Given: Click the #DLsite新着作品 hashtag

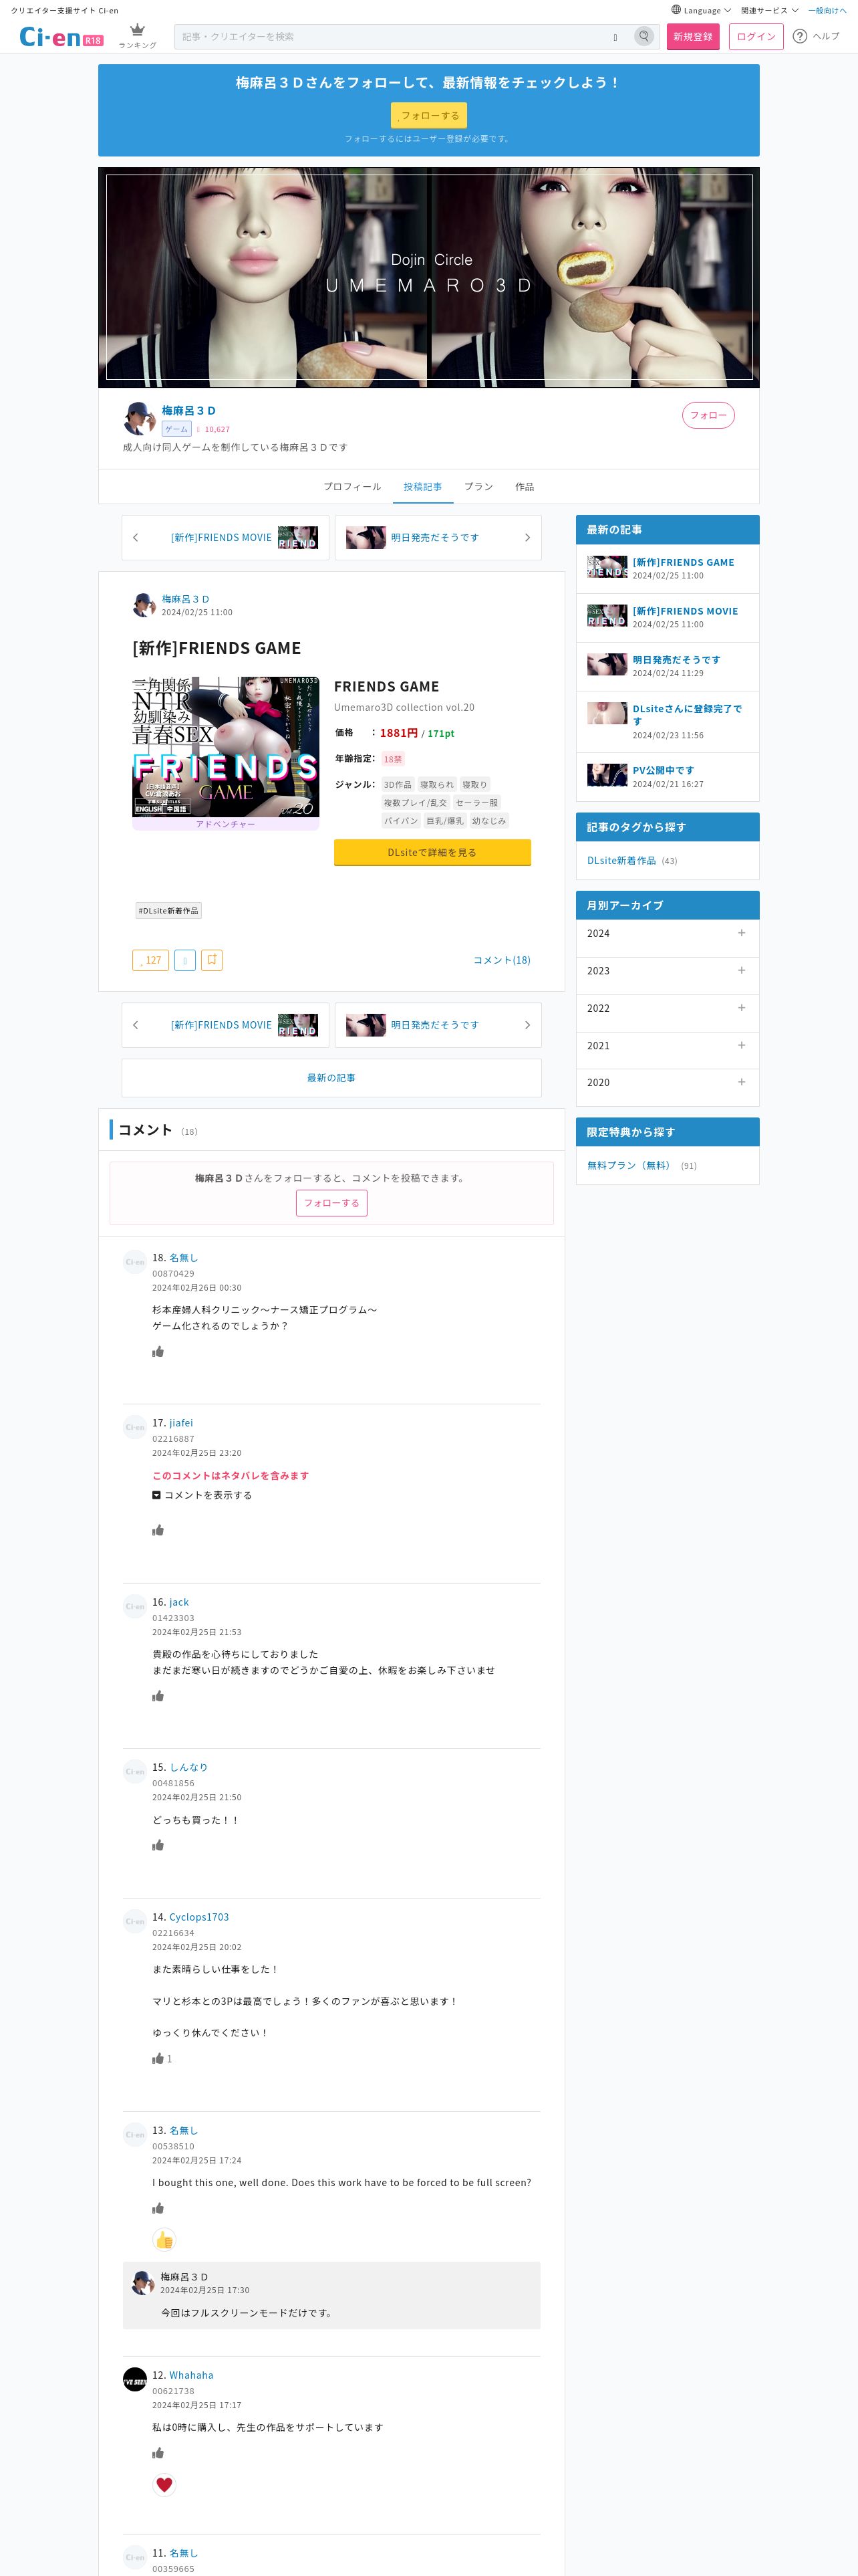Looking at the screenshot, I should pyautogui.click(x=169, y=911).
